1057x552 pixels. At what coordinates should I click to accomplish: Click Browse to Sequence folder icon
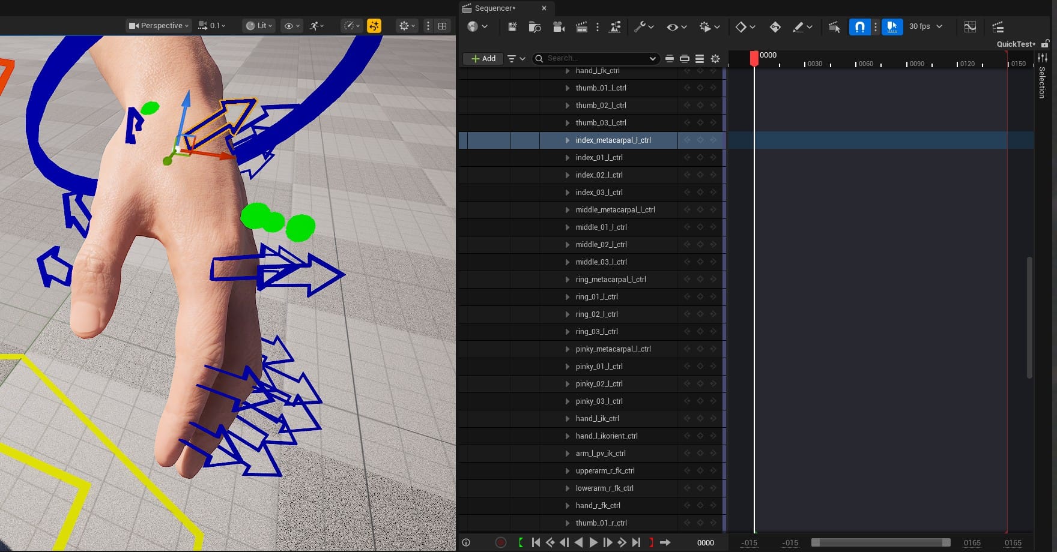point(535,27)
